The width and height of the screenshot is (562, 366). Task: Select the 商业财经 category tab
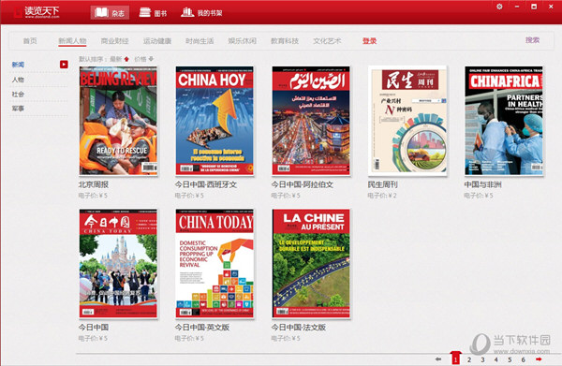(x=114, y=41)
